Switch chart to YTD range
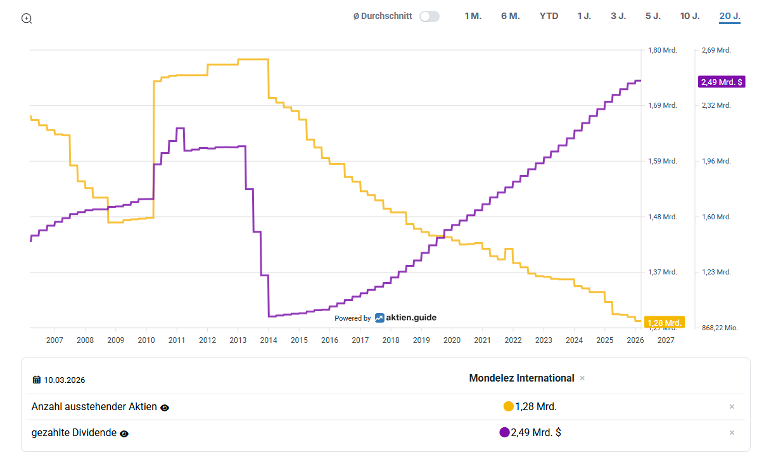764x457 pixels. click(x=549, y=16)
